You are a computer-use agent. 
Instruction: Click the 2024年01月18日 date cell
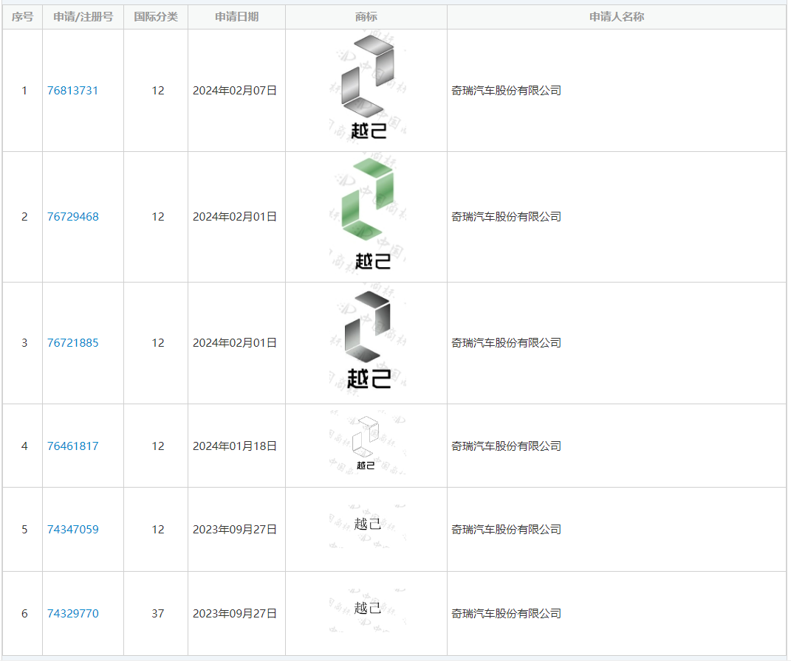click(235, 446)
